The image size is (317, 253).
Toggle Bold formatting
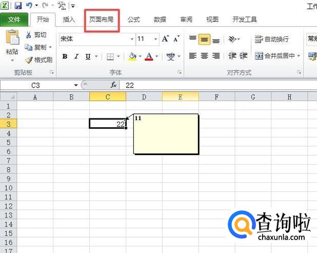click(x=65, y=56)
